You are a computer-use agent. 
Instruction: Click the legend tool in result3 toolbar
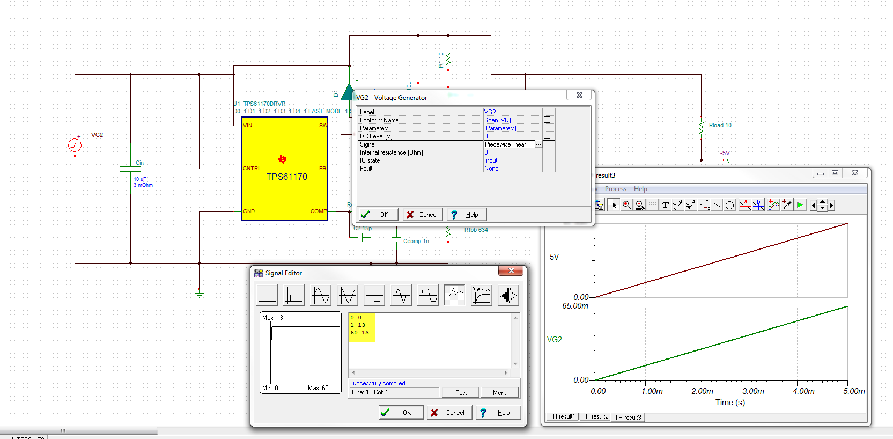[704, 205]
